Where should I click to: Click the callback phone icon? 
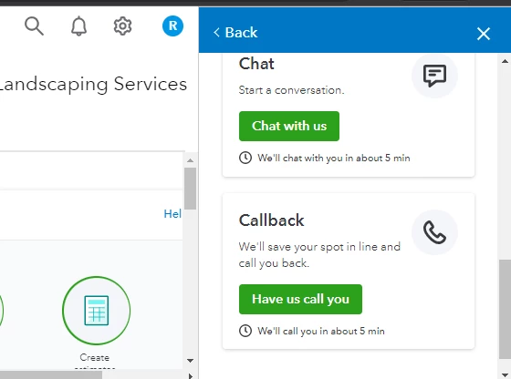434,232
